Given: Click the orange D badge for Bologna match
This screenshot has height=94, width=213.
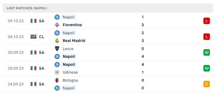Looking at the screenshot, I should click(207, 84).
